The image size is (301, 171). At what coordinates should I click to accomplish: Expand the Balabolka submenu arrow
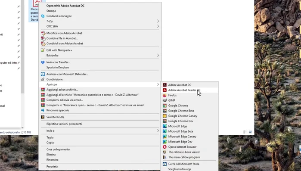pos(158,56)
